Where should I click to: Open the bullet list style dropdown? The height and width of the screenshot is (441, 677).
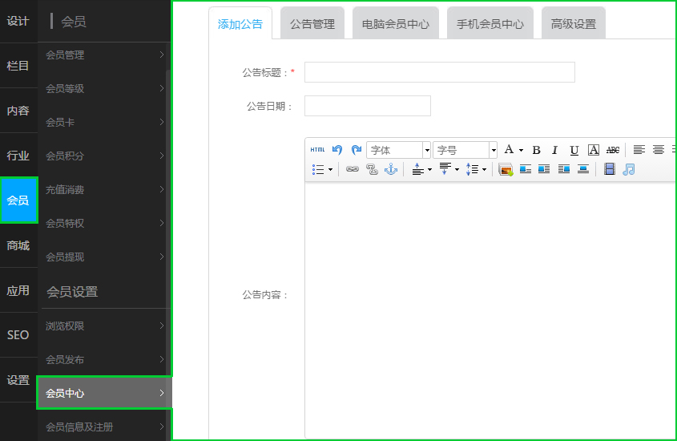(322, 169)
